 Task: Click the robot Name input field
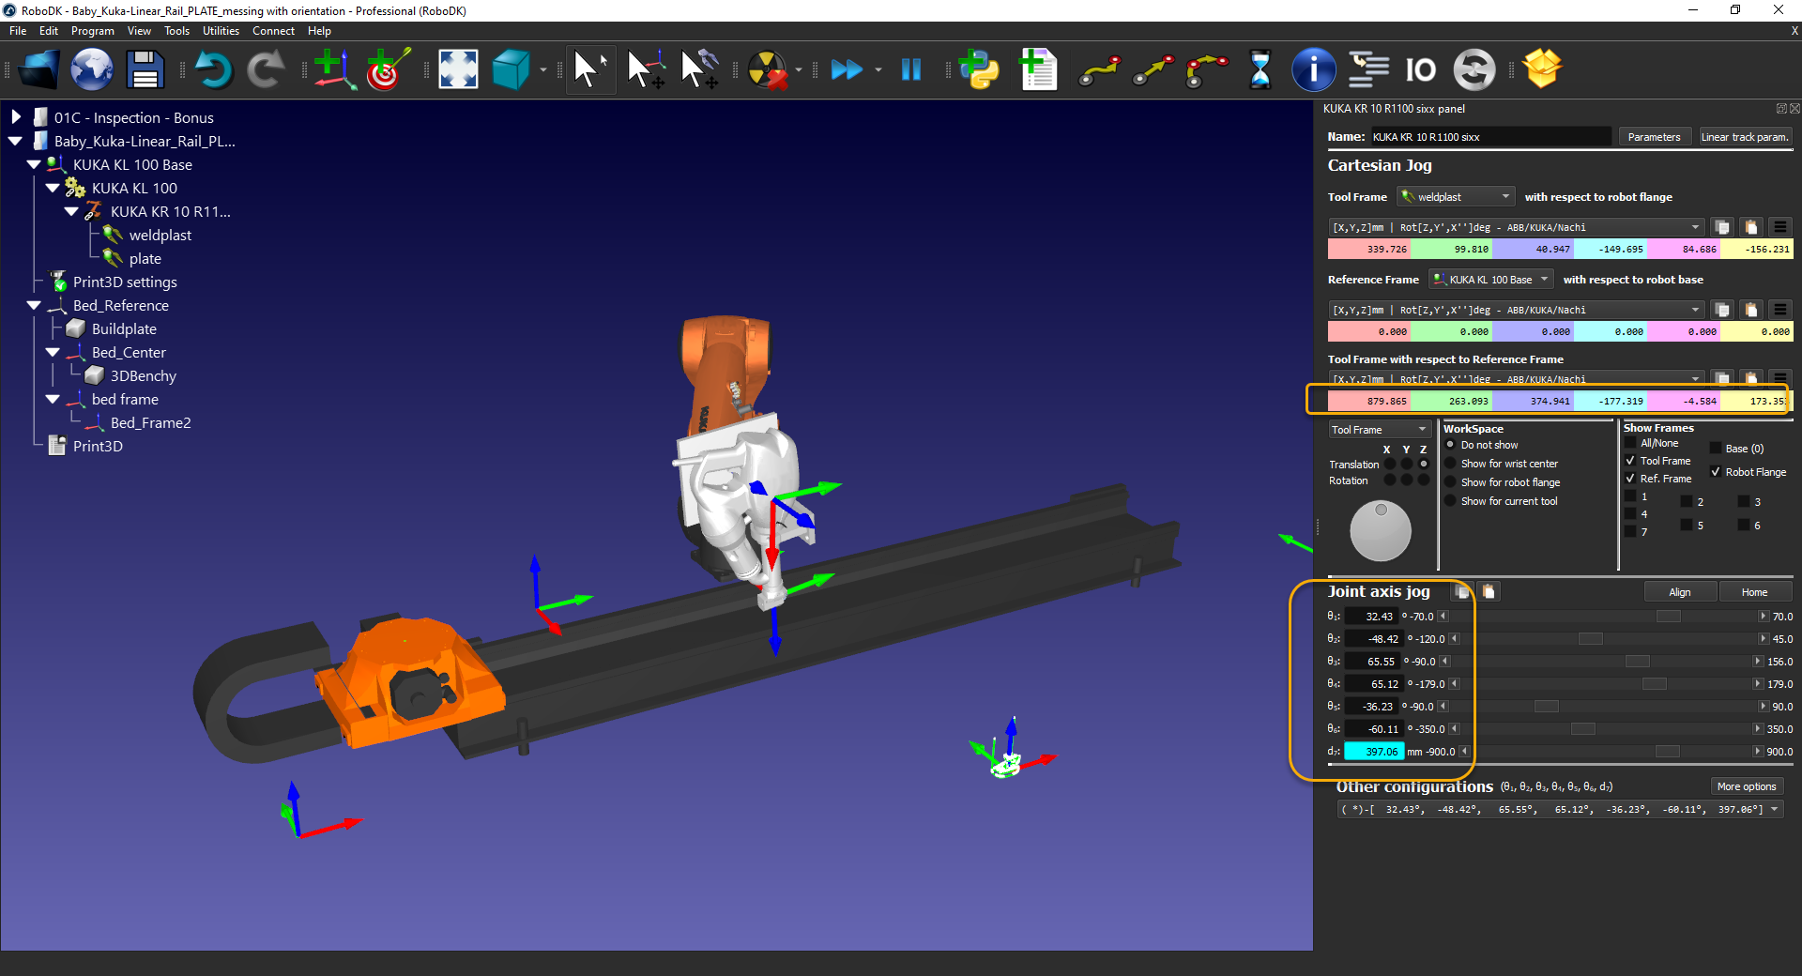pyautogui.click(x=1491, y=137)
